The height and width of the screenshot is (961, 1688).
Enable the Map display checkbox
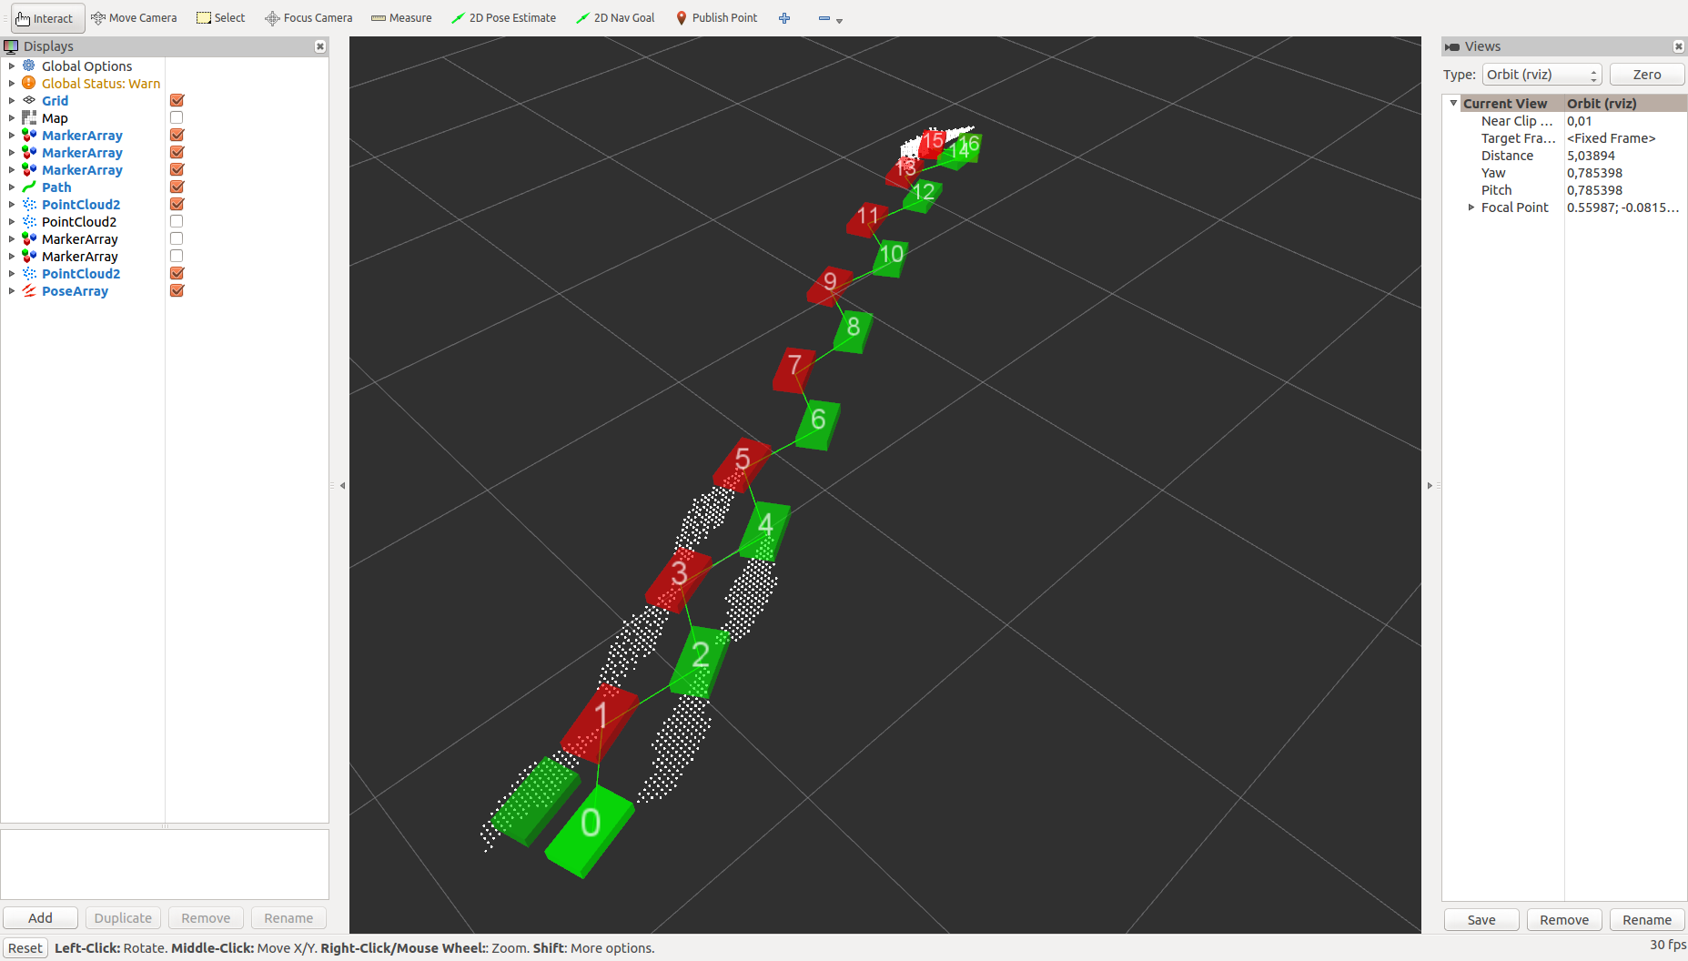[x=177, y=118]
